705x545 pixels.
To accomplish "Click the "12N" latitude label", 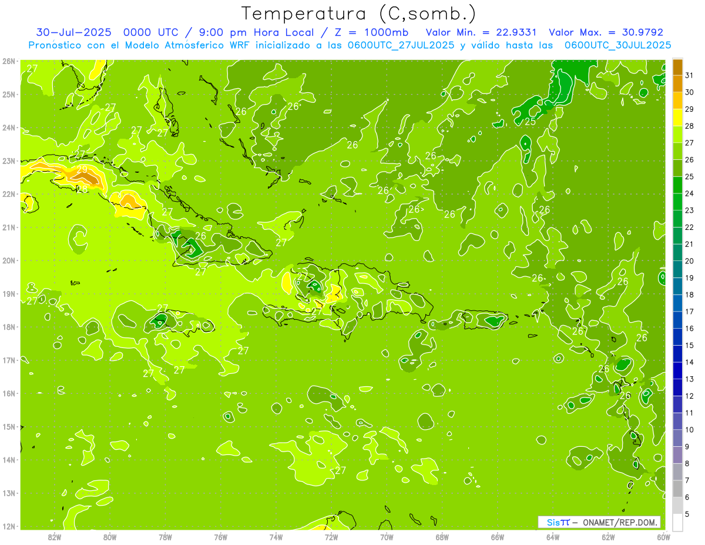I will [x=9, y=526].
